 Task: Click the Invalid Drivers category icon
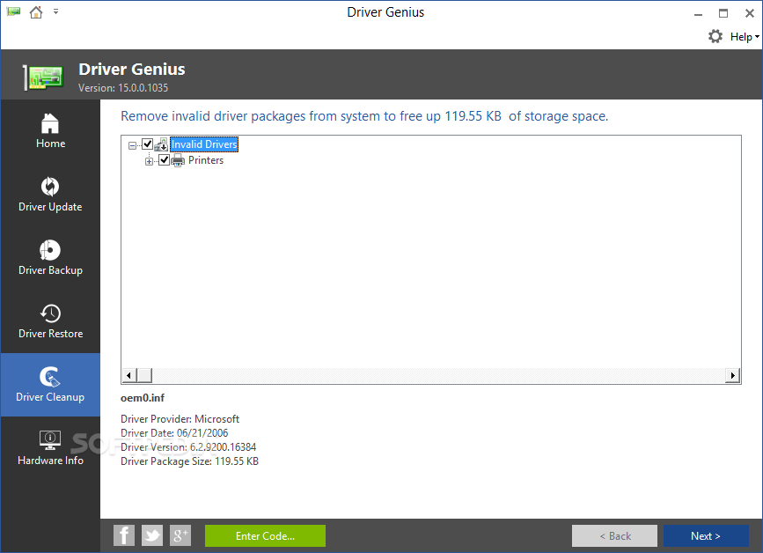[161, 144]
